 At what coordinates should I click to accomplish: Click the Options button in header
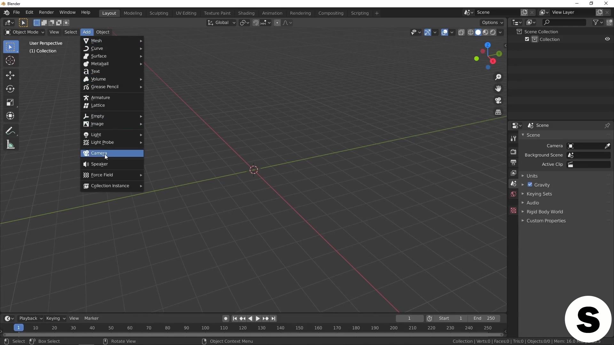point(492,23)
